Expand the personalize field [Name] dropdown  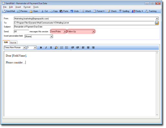[51, 37]
